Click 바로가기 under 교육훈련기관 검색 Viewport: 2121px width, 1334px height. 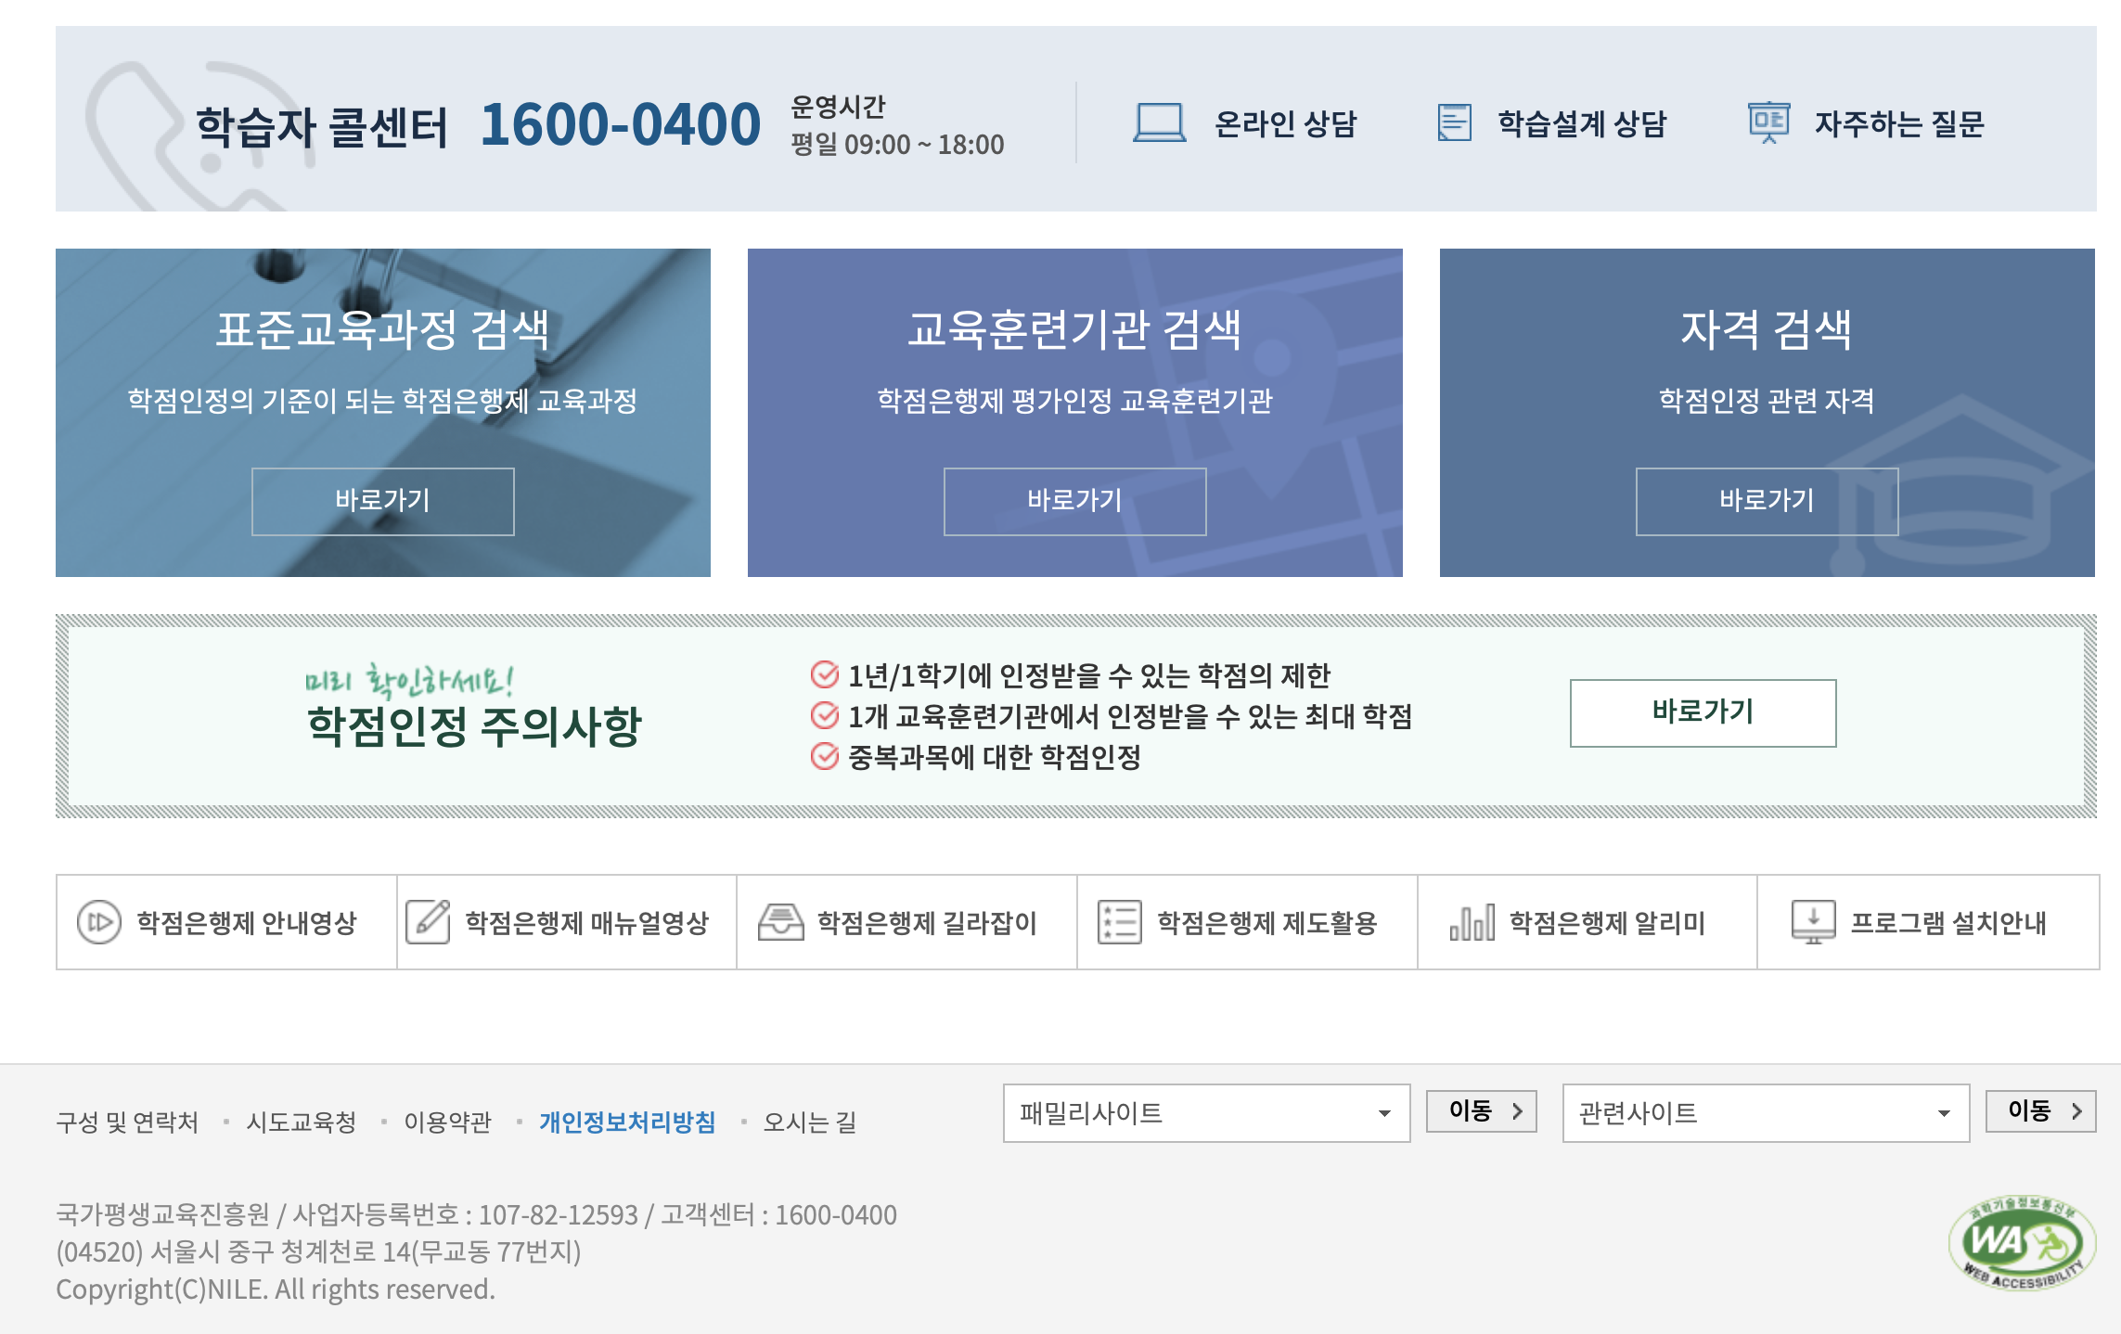[1074, 501]
